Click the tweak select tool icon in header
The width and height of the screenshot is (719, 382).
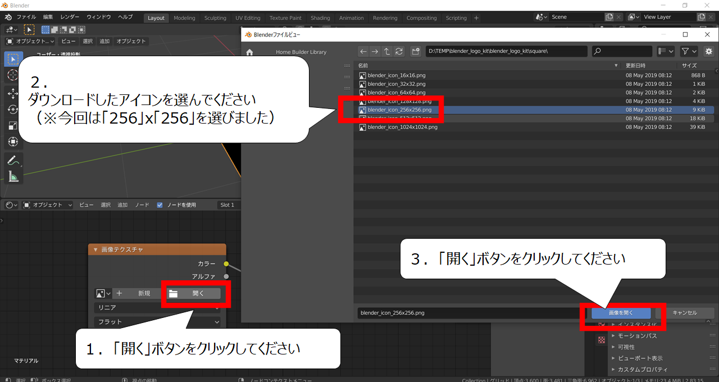tap(29, 29)
